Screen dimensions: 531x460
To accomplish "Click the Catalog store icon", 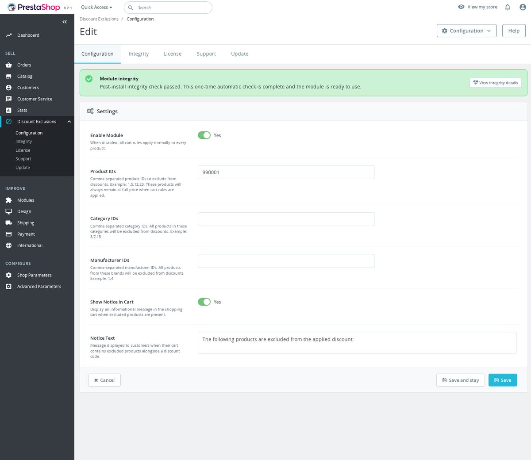I will pyautogui.click(x=8, y=77).
